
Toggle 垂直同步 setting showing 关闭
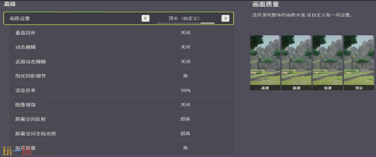(x=185, y=33)
